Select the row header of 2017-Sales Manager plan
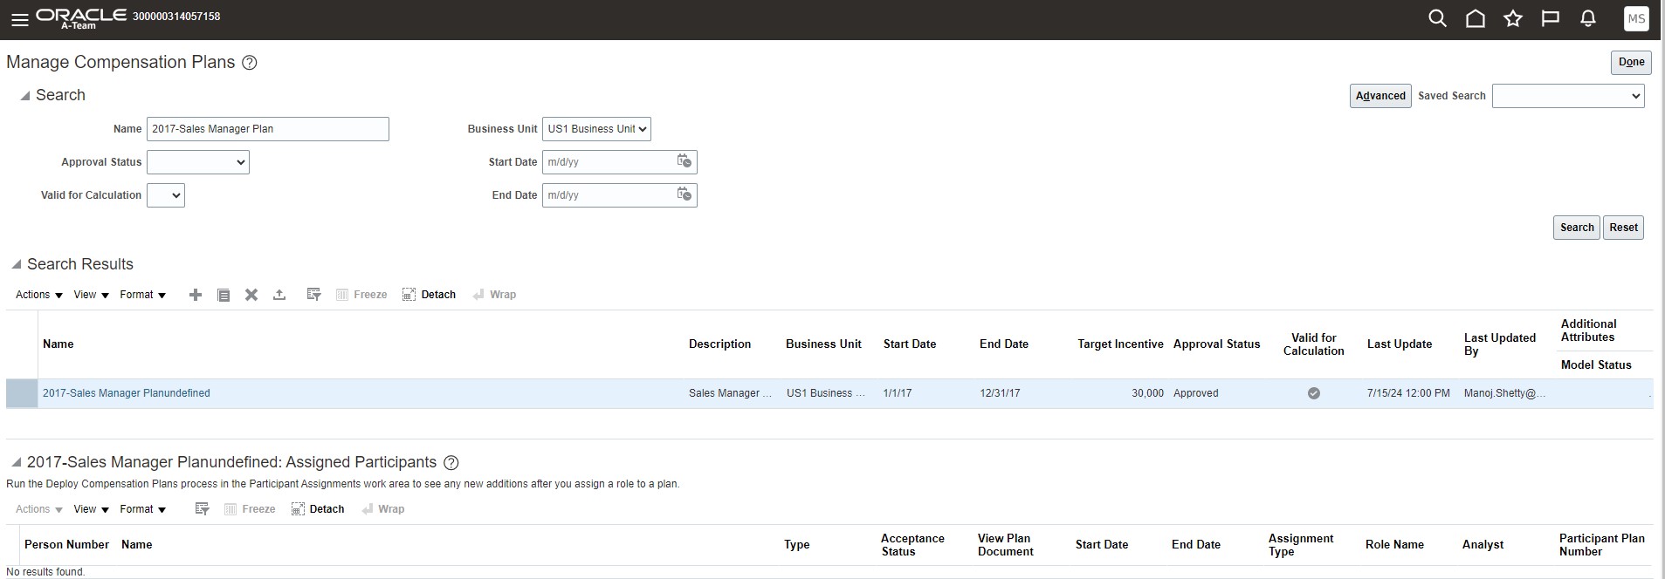Image resolution: width=1665 pixels, height=579 pixels. click(22, 393)
